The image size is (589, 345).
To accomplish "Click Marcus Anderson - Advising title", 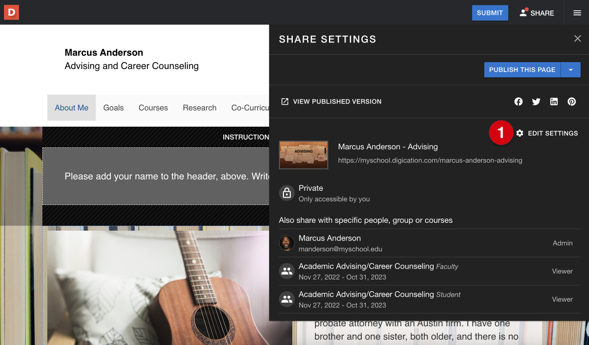I will [388, 146].
